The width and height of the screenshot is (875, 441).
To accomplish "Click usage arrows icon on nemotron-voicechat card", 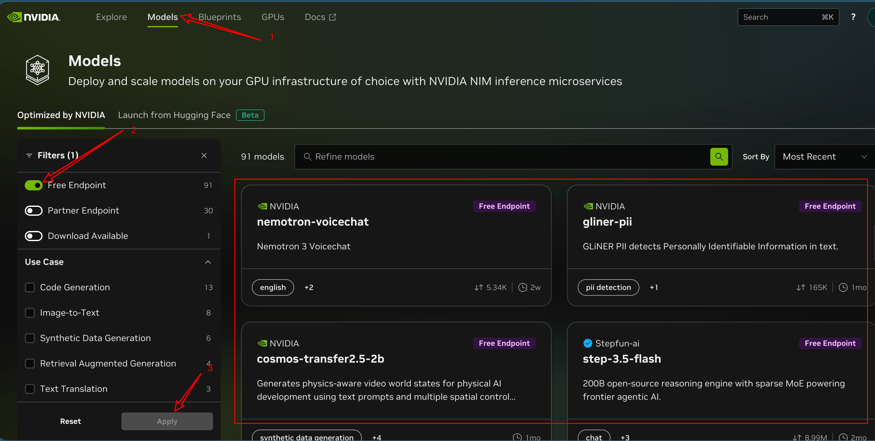I will [479, 287].
